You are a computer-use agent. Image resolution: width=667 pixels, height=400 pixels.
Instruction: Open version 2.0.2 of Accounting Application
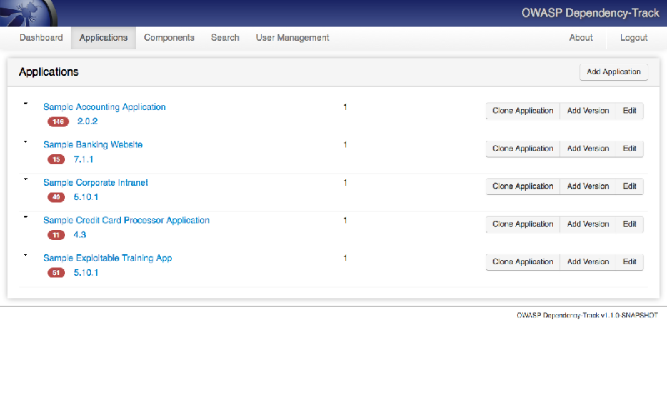point(88,121)
